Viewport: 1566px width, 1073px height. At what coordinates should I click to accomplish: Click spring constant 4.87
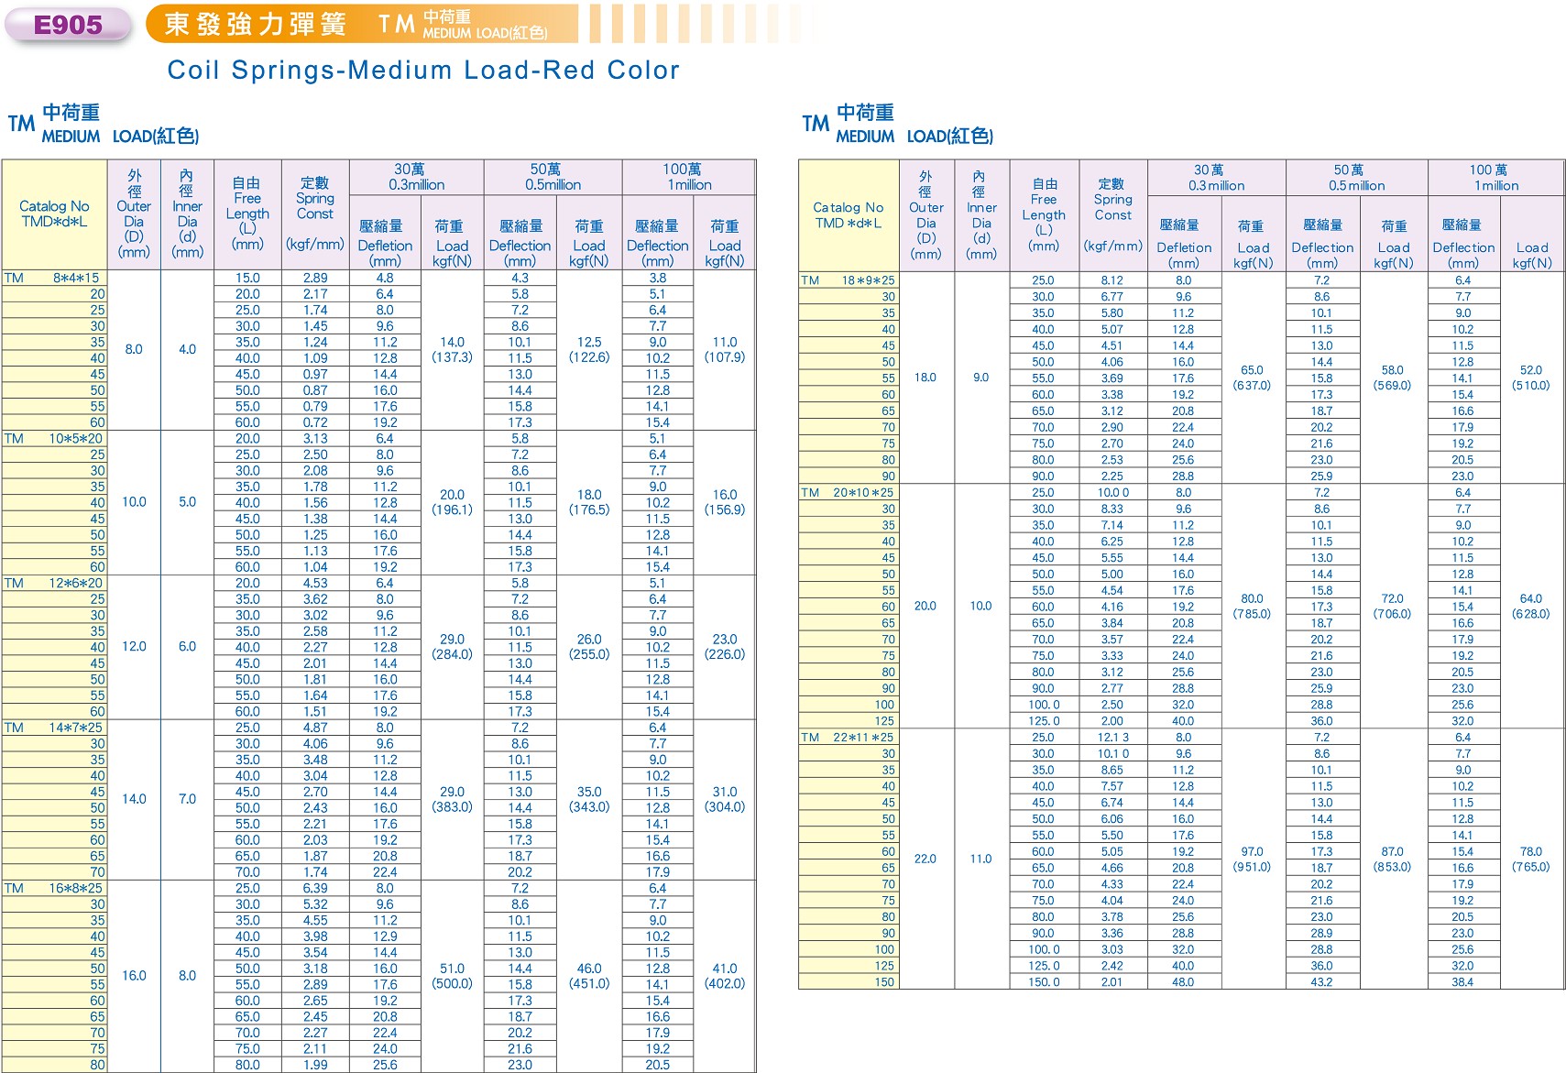point(315,728)
